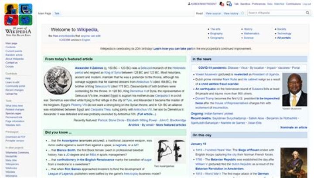The height and width of the screenshot is (178, 314).
Task: Open the Society portal link
Action: click(x=282, y=29)
